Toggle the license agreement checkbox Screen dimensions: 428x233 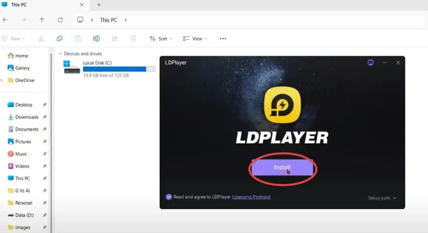click(x=168, y=197)
